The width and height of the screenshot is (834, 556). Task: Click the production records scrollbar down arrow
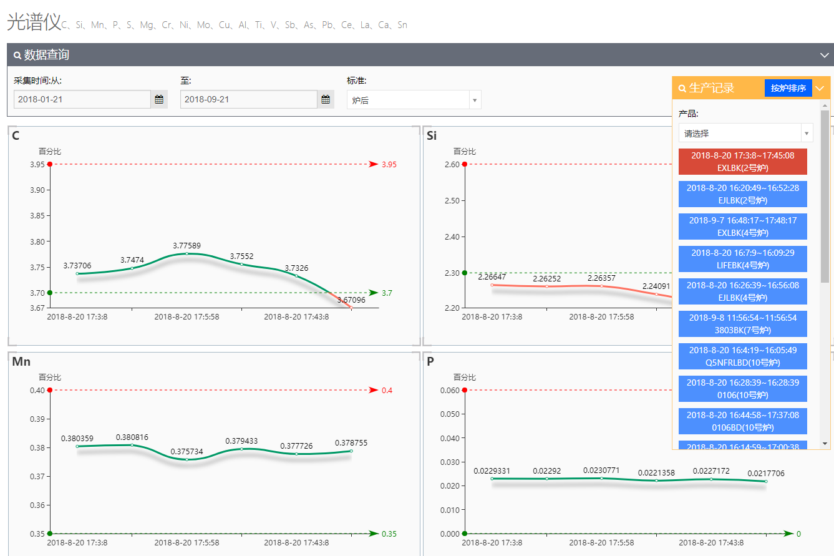(825, 444)
